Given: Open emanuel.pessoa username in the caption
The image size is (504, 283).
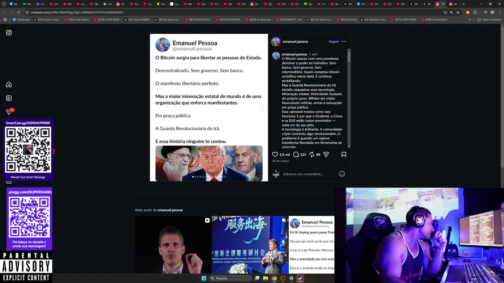Looking at the screenshot, I should (294, 54).
